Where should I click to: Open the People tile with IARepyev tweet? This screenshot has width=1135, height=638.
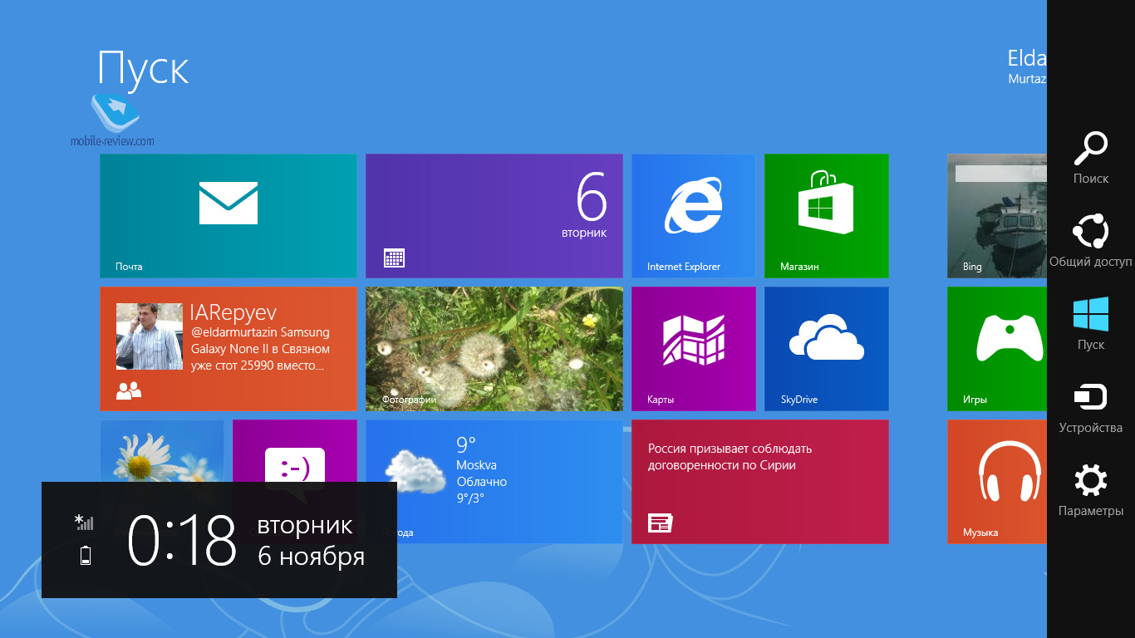tap(228, 349)
